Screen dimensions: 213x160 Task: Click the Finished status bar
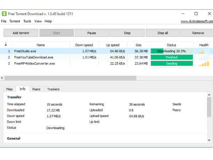172,57
